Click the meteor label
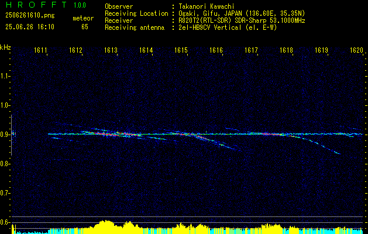 click(x=83, y=18)
